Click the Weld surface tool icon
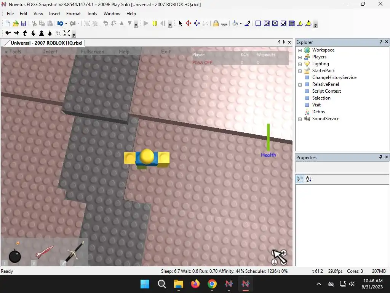The height and width of the screenshot is (293, 390). click(275, 23)
